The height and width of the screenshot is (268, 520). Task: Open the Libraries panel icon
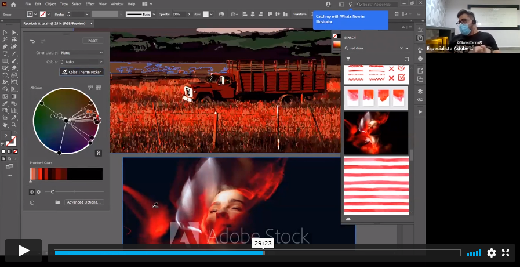[x=420, y=38]
